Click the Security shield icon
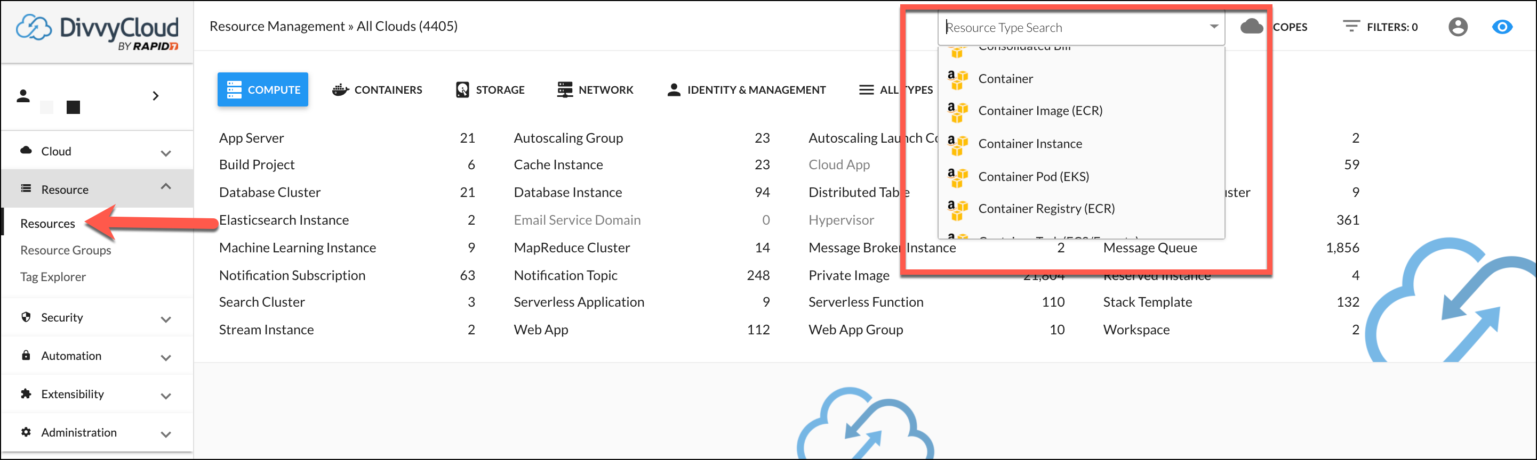The height and width of the screenshot is (460, 1537). click(26, 316)
